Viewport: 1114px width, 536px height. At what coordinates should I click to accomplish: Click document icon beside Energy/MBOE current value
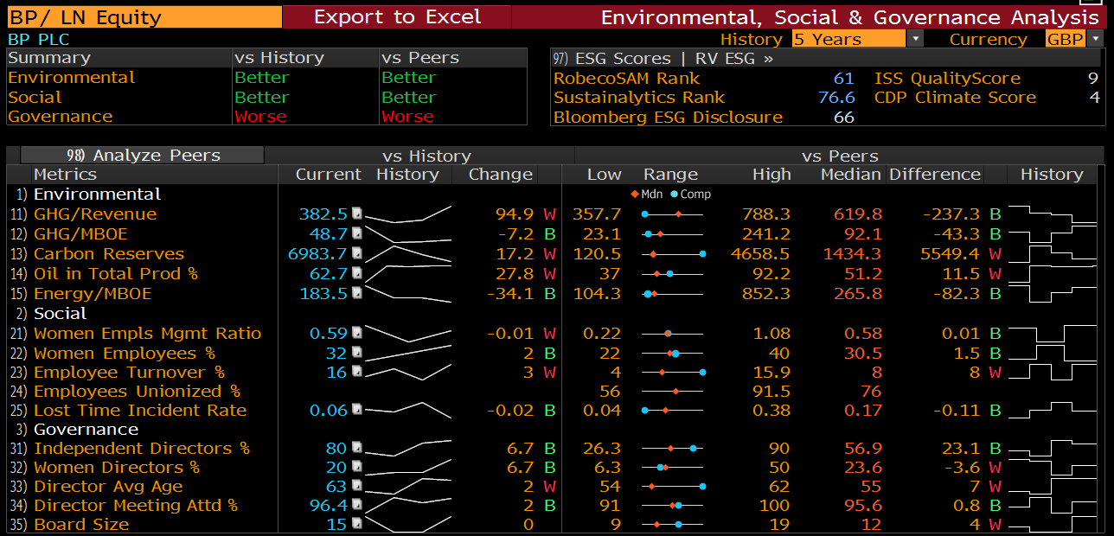pyautogui.click(x=356, y=294)
